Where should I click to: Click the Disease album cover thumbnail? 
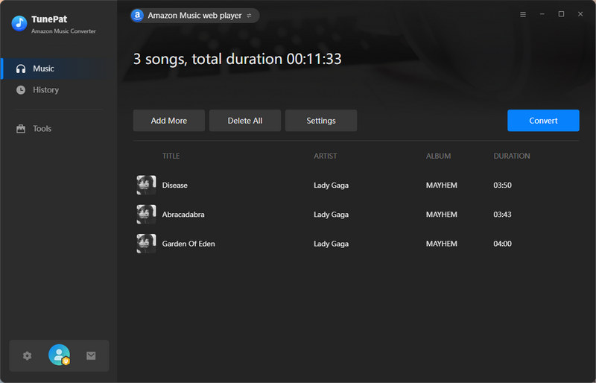146,185
